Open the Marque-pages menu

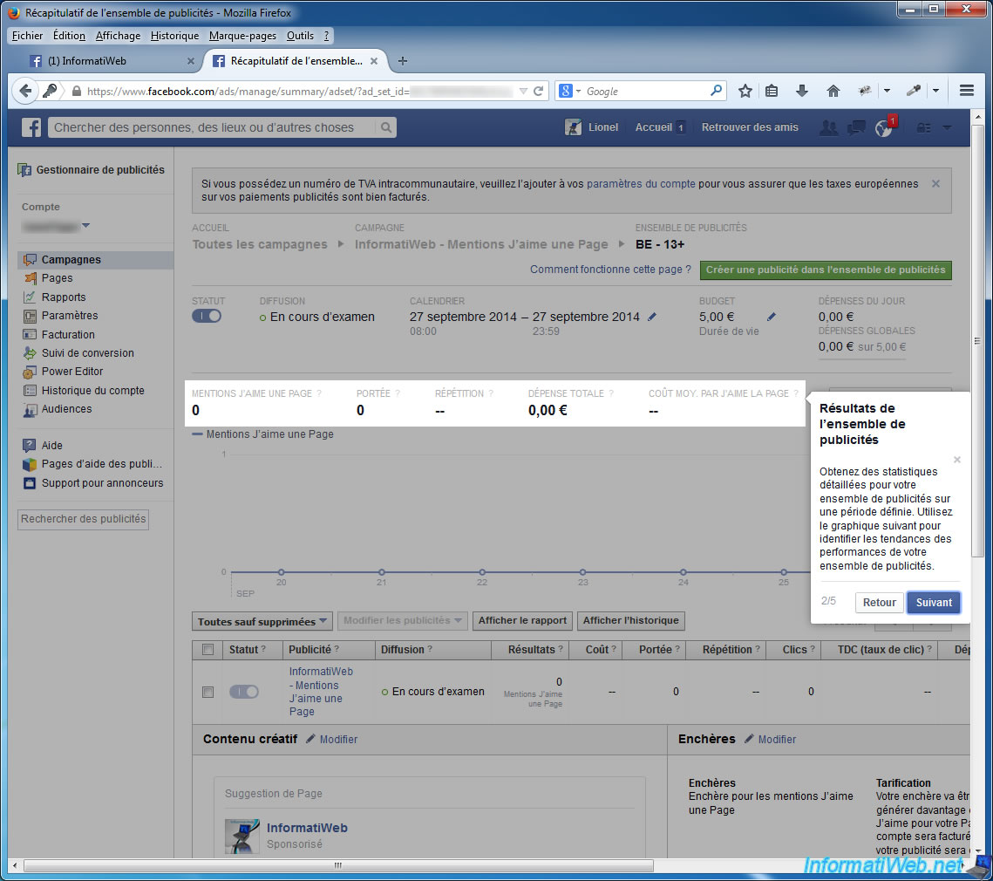pos(242,36)
